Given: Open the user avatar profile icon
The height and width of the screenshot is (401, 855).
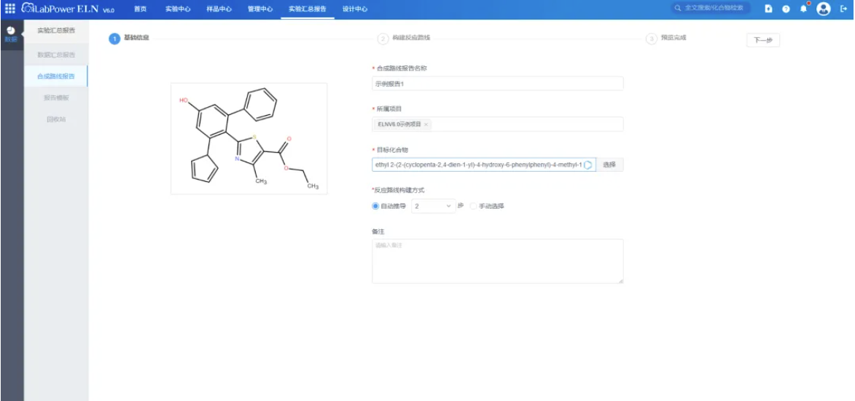Looking at the screenshot, I should 824,9.
